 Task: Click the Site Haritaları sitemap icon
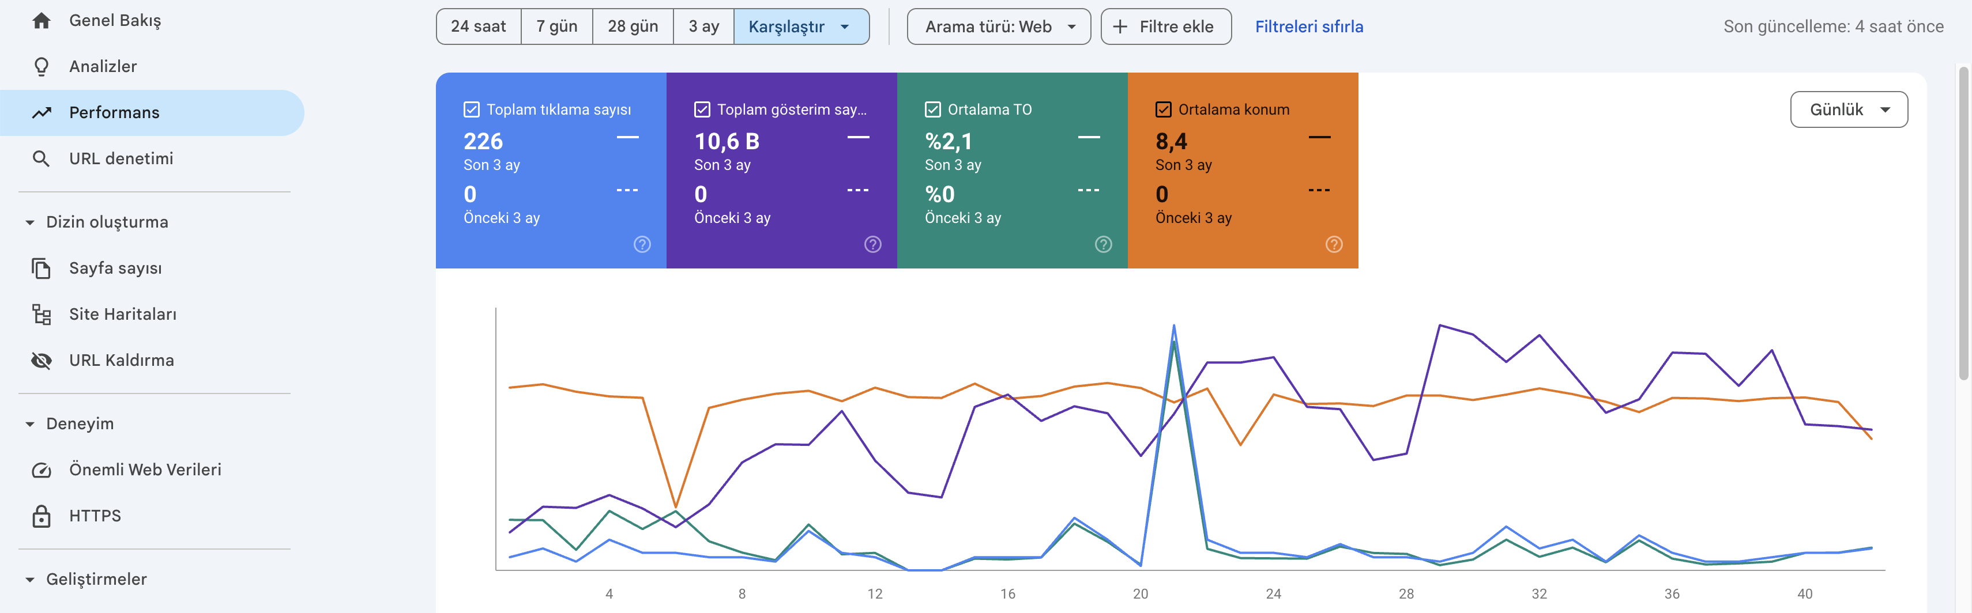[x=42, y=314]
